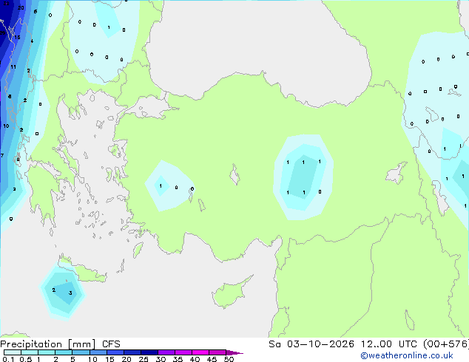The image size is (469, 362).
Task: Click the 50 label on the color scale
Action: pyautogui.click(x=229, y=359)
